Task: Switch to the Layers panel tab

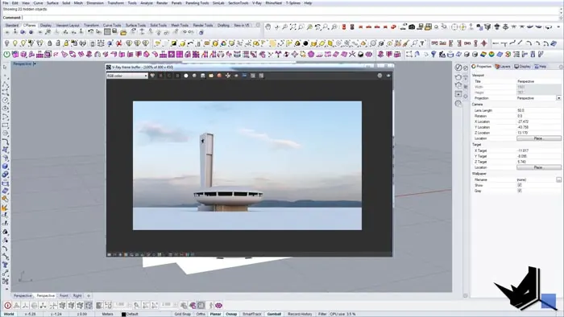Action: pos(503,67)
